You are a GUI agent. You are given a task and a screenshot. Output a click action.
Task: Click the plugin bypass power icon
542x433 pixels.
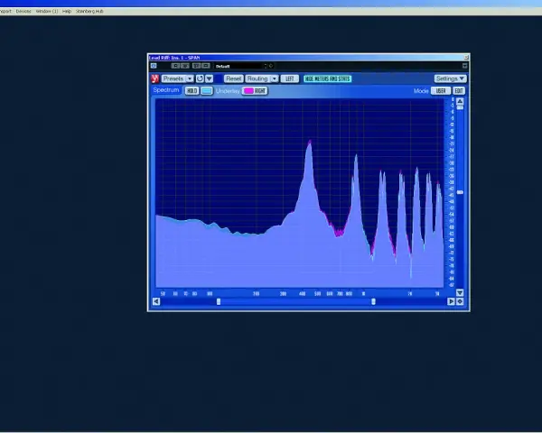[x=154, y=66]
